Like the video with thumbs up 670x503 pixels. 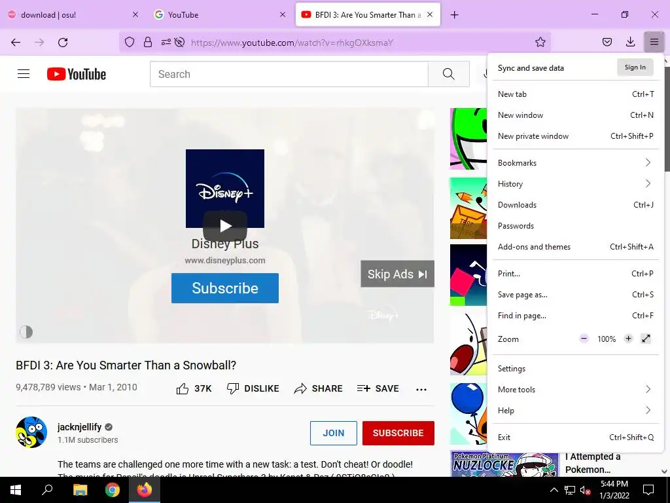[x=194, y=388]
